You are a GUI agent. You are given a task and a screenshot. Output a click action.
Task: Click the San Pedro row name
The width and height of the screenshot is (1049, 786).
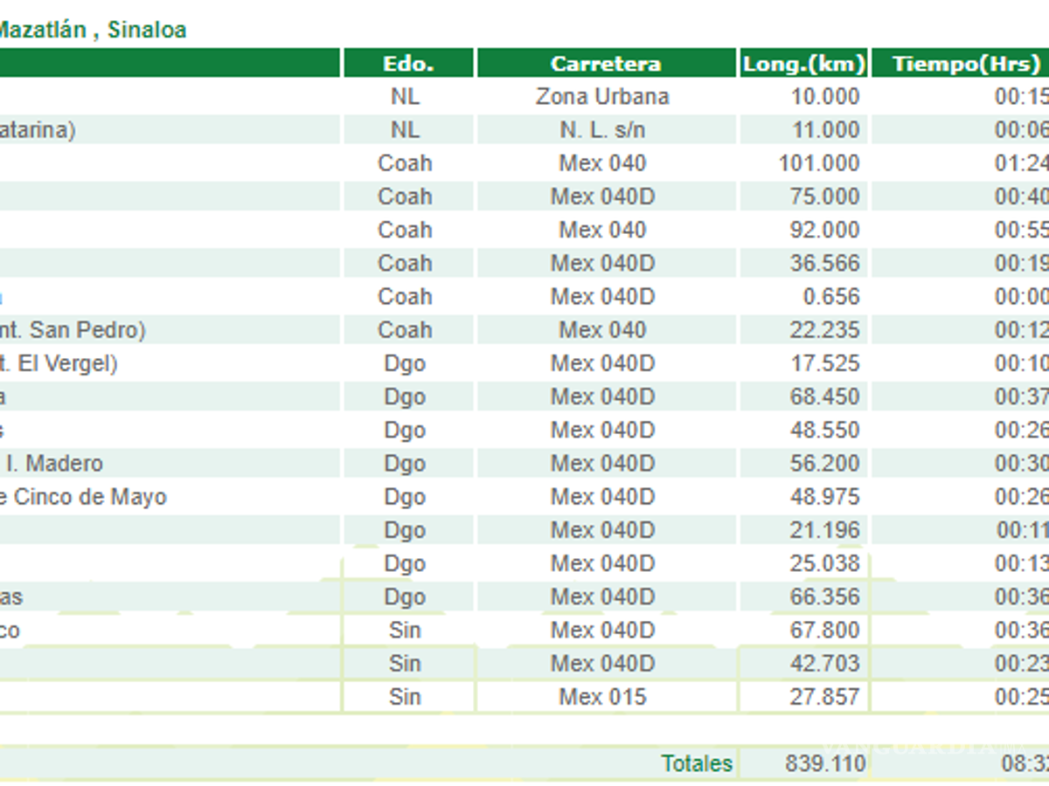pyautogui.click(x=73, y=330)
